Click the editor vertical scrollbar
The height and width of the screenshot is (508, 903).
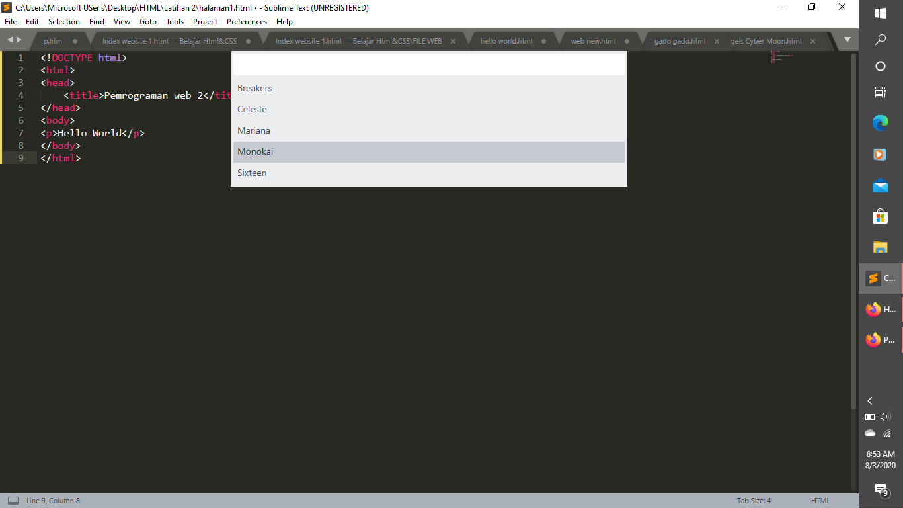coord(853,232)
